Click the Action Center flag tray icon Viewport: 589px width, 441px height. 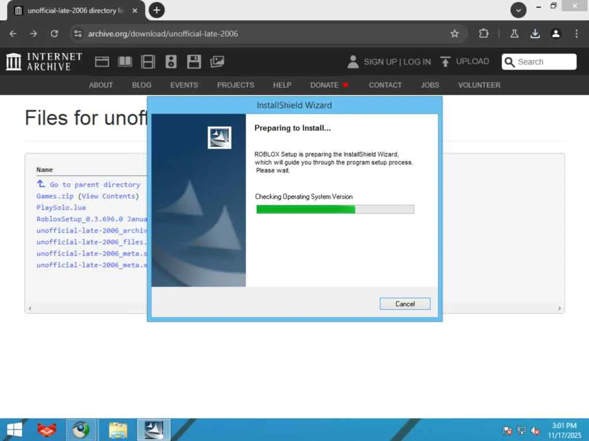click(507, 431)
